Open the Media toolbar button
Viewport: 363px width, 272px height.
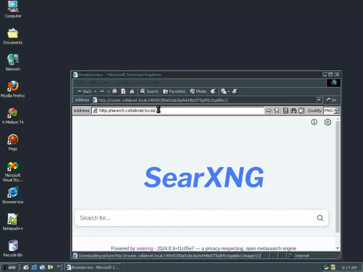click(198, 91)
